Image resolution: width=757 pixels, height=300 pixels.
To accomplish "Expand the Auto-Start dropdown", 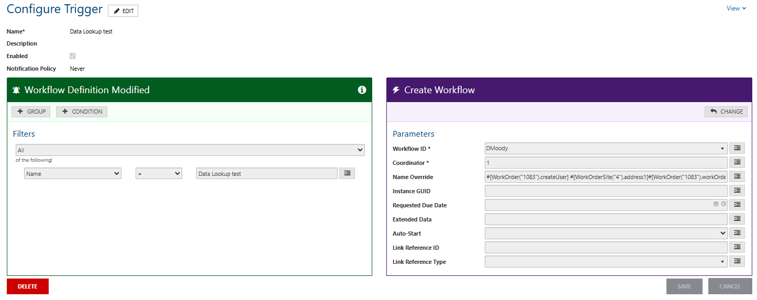I will [606, 234].
